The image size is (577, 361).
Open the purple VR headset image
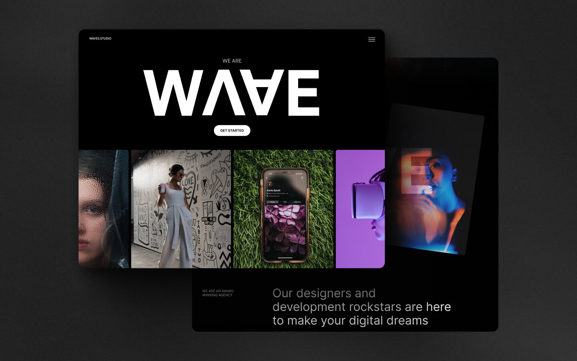pos(360,209)
